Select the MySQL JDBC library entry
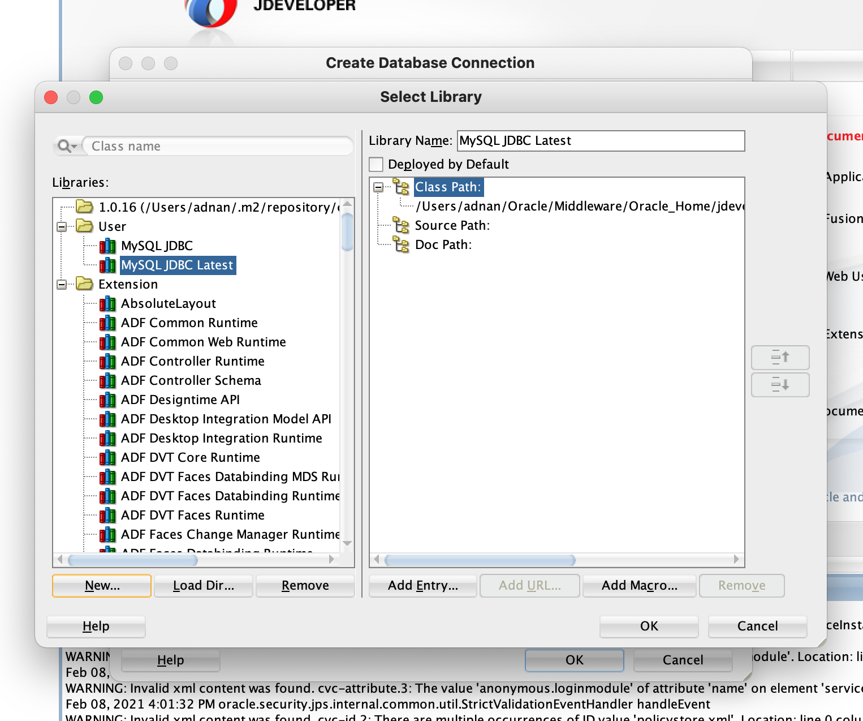The height and width of the screenshot is (721, 863). [x=157, y=246]
